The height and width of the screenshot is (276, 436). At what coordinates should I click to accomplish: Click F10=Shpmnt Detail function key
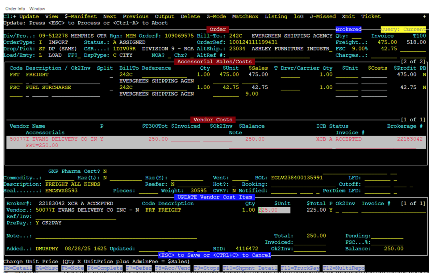point(250,268)
